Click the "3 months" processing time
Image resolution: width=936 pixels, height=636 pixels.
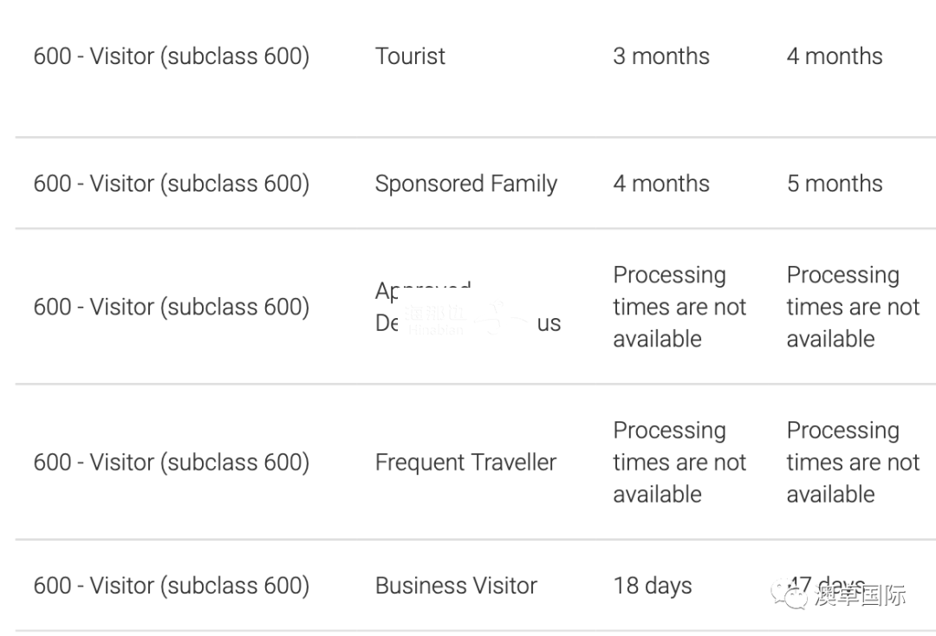click(660, 56)
